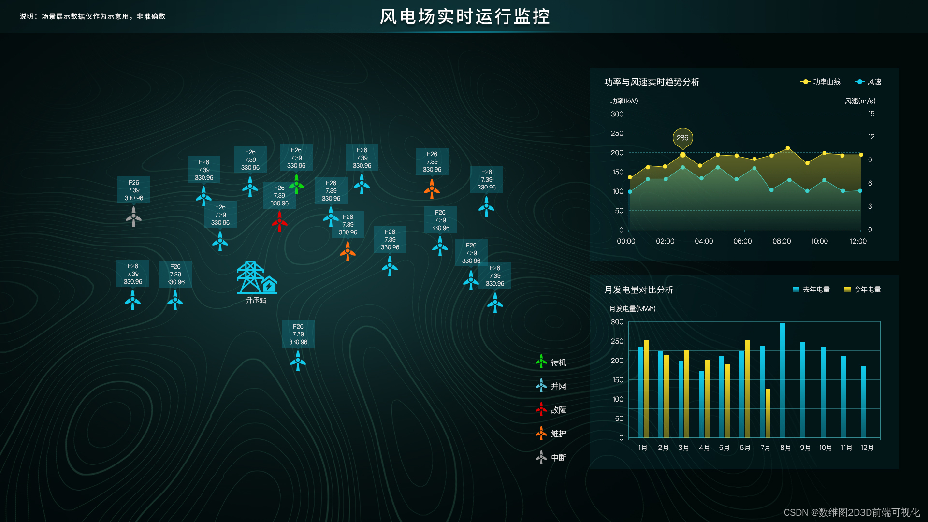Click the short 7月 yellow bar
The width and height of the screenshot is (928, 522).
768,413
